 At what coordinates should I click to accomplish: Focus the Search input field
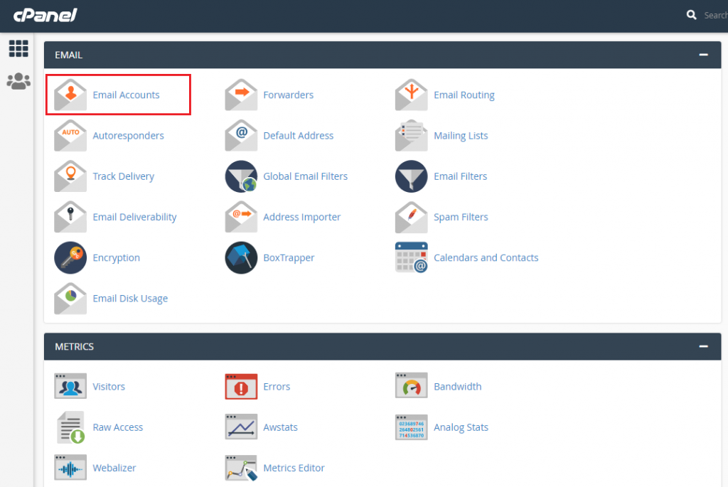coord(715,16)
